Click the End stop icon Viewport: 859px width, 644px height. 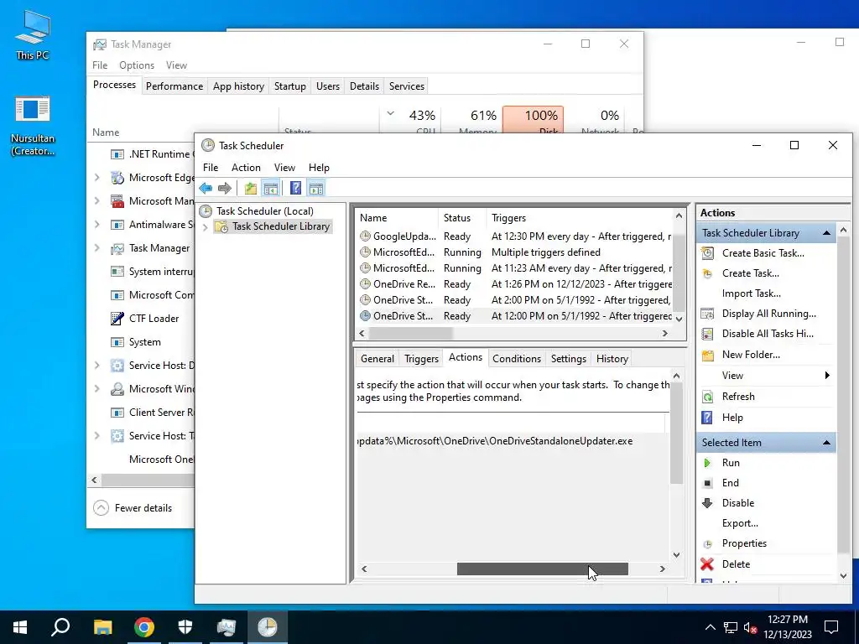tap(708, 483)
